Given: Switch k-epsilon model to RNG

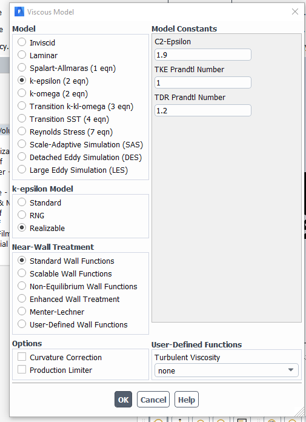Looking at the screenshot, I should coord(22,215).
